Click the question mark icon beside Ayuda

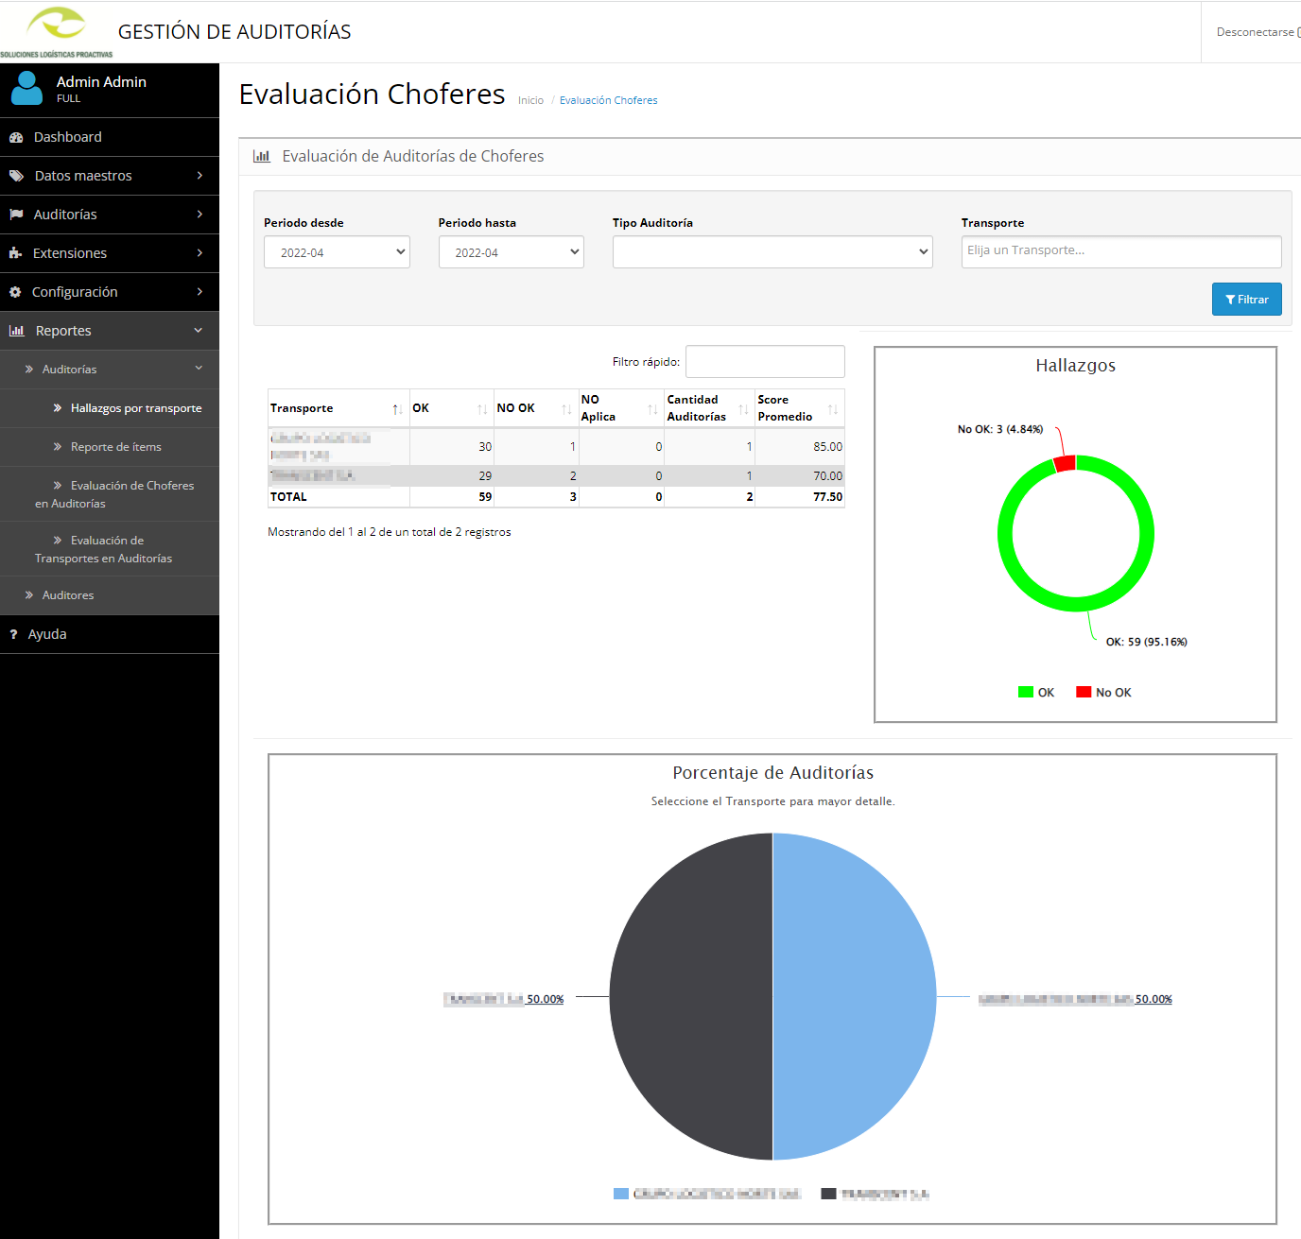tap(13, 634)
